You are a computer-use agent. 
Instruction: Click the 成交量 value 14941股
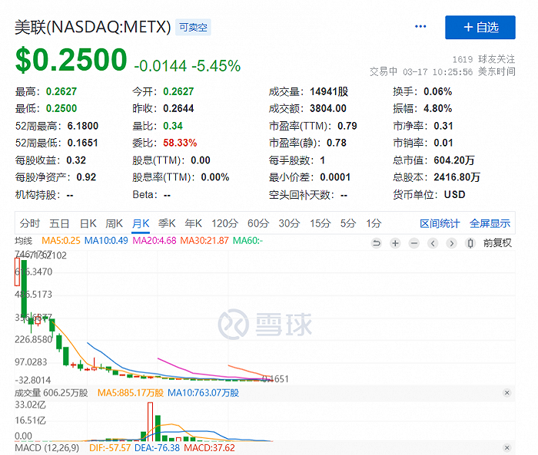(x=329, y=91)
